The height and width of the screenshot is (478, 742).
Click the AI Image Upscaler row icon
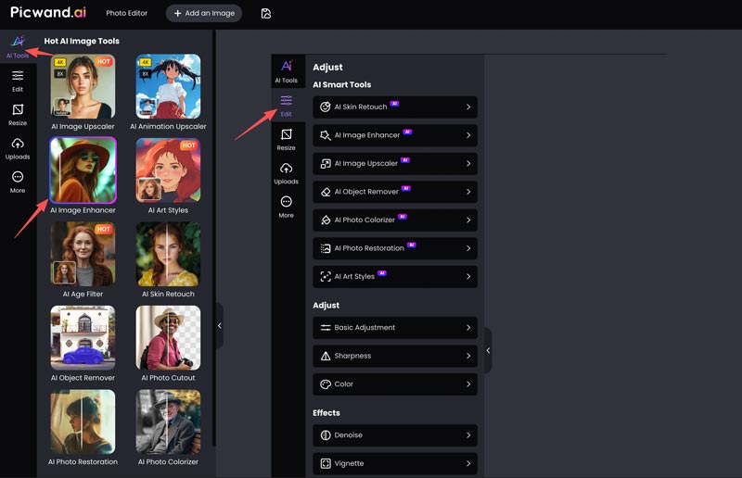pos(326,164)
